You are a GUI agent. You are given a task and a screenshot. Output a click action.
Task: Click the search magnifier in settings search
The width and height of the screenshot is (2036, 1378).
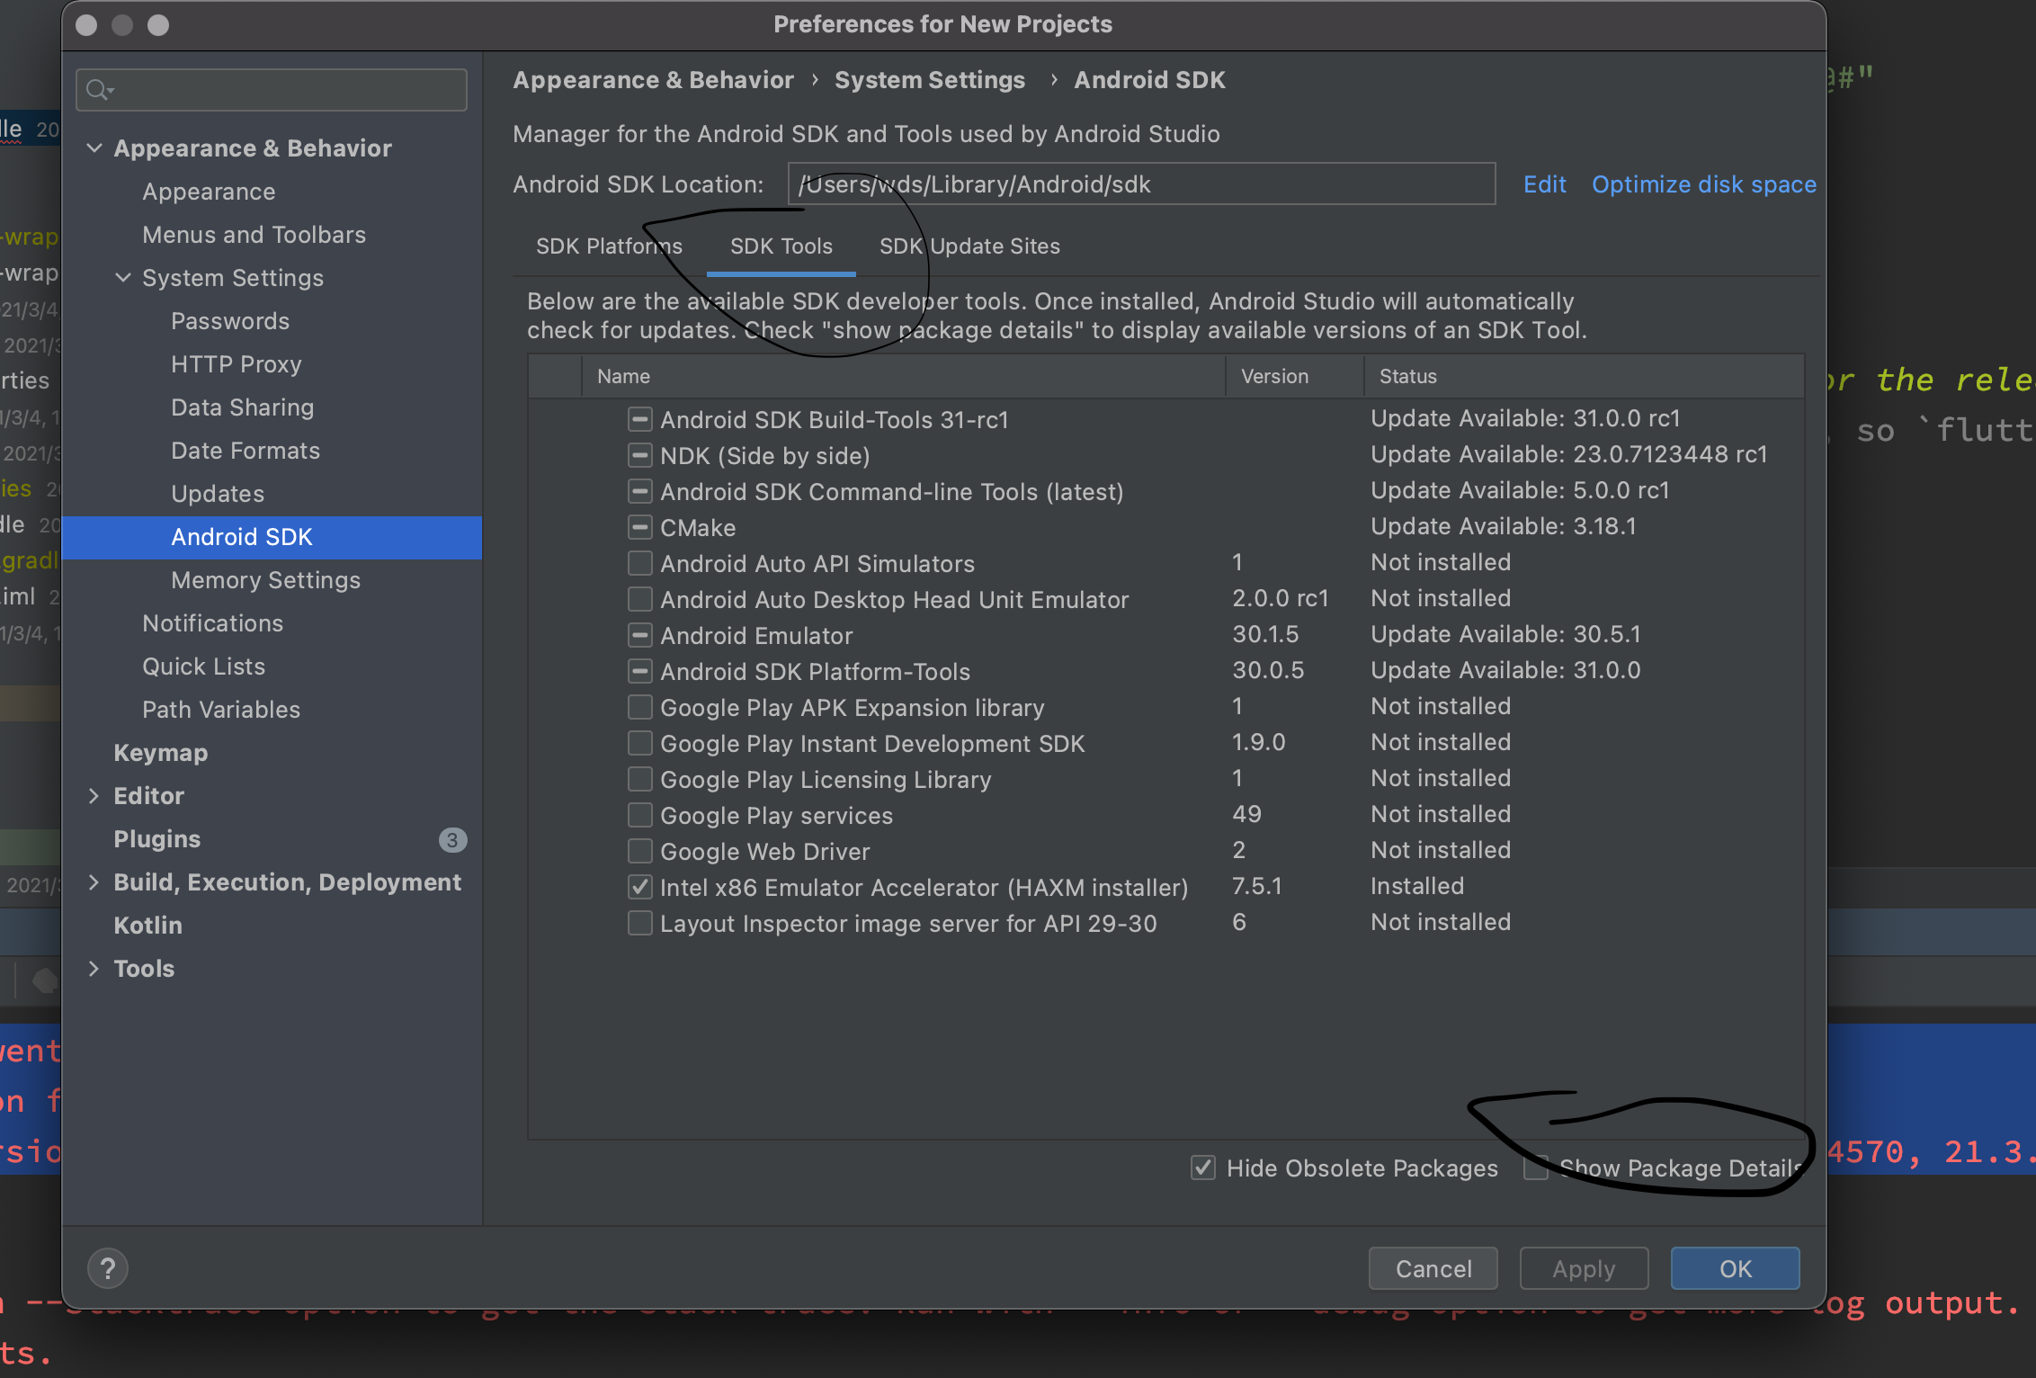99,90
